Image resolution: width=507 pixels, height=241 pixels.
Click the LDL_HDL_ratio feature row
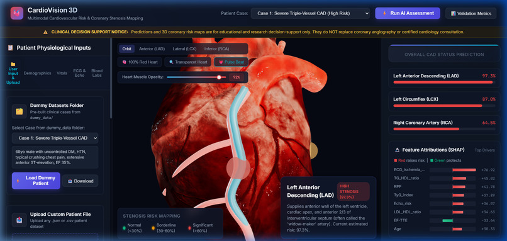click(x=444, y=212)
